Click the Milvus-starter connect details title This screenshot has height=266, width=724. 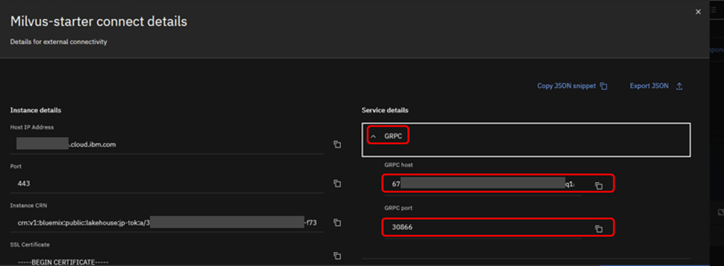click(99, 22)
